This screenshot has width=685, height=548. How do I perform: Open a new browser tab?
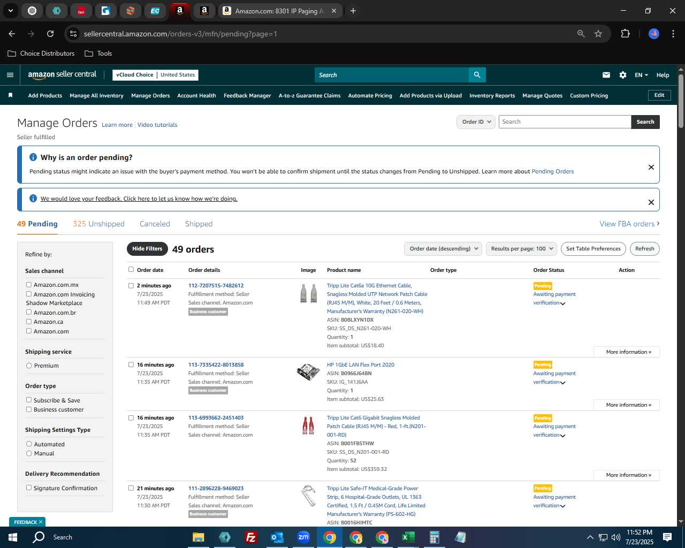353,11
